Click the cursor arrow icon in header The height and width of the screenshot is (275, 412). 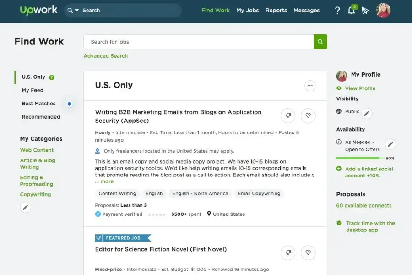click(365, 11)
